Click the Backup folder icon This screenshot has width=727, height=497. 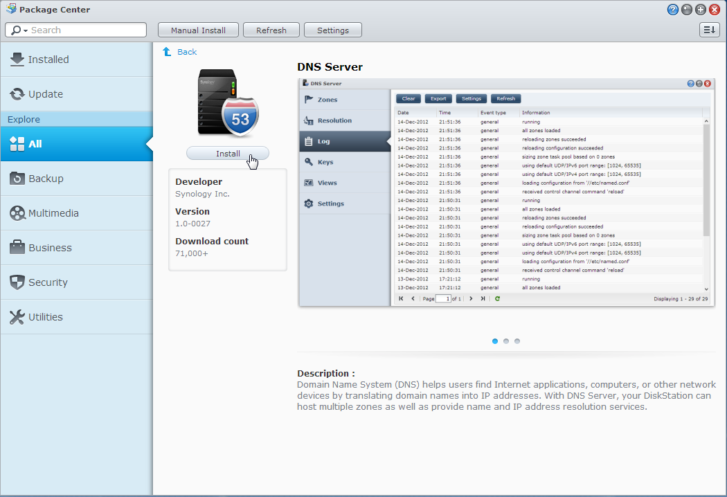17,178
